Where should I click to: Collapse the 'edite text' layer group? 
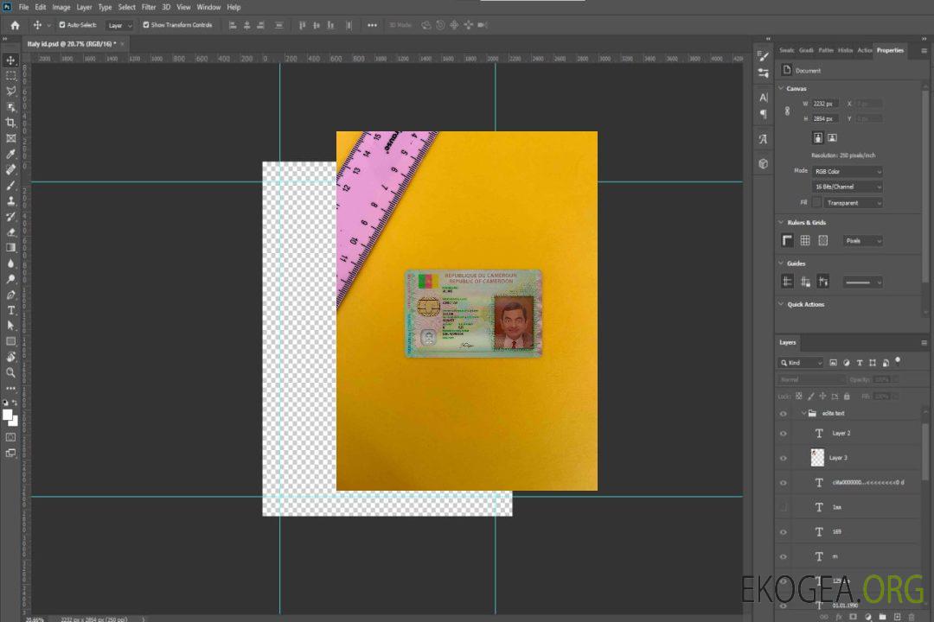click(x=803, y=413)
